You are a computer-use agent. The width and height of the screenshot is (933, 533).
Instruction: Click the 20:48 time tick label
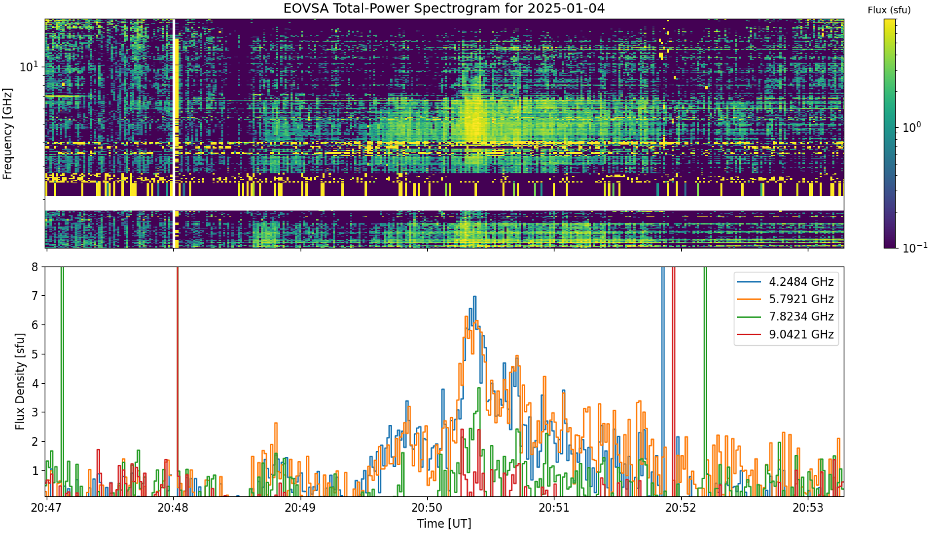coord(174,508)
